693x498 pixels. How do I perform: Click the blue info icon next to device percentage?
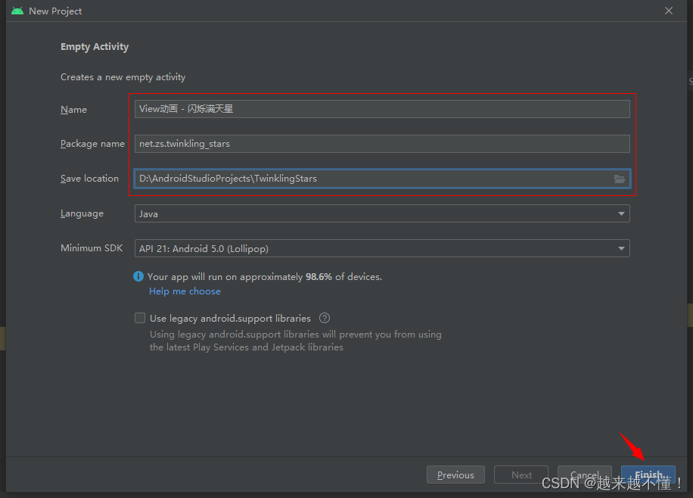tap(138, 276)
